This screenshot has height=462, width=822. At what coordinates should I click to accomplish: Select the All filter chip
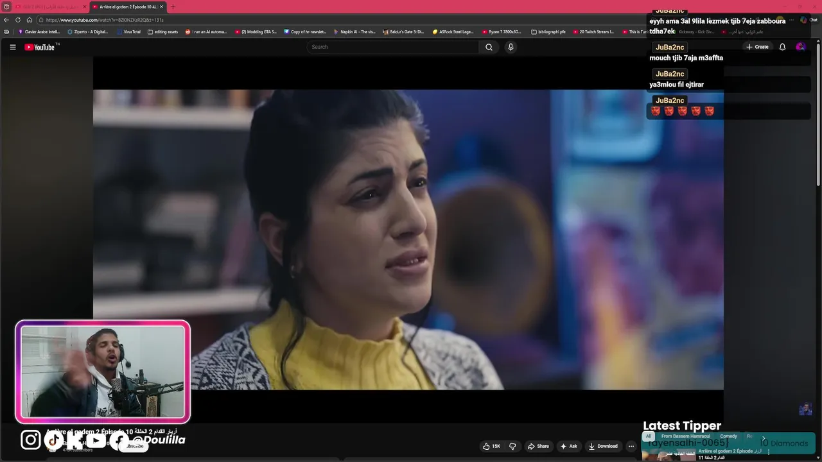[x=649, y=436]
